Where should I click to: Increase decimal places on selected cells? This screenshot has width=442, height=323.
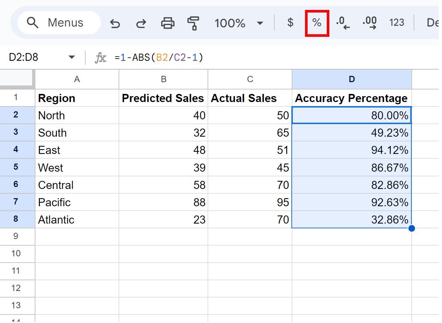(369, 22)
